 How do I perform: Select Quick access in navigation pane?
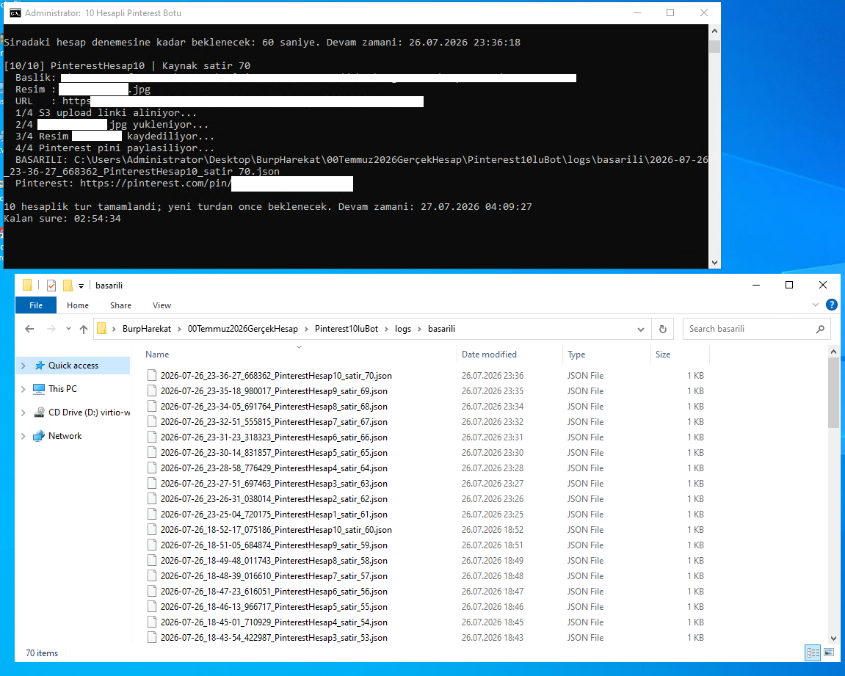(x=73, y=366)
